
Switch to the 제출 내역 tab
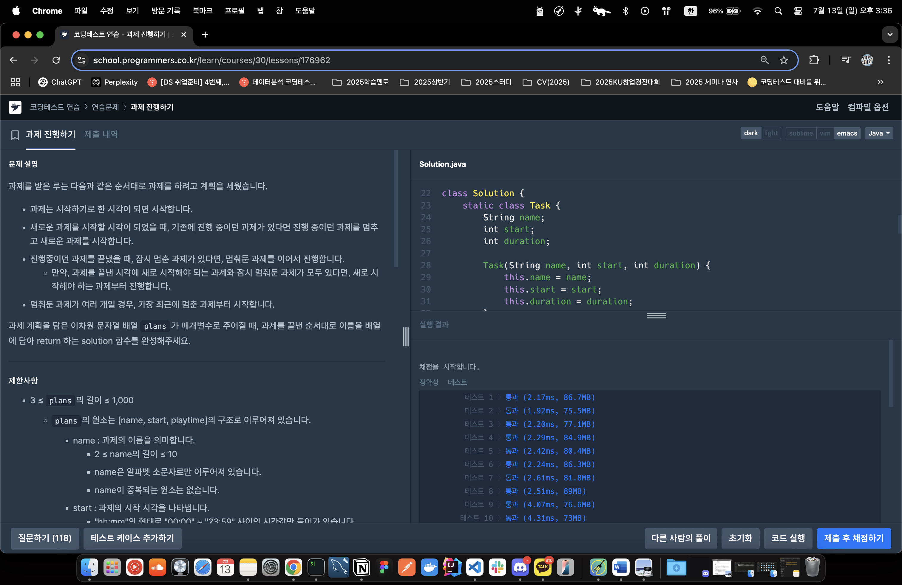click(101, 134)
